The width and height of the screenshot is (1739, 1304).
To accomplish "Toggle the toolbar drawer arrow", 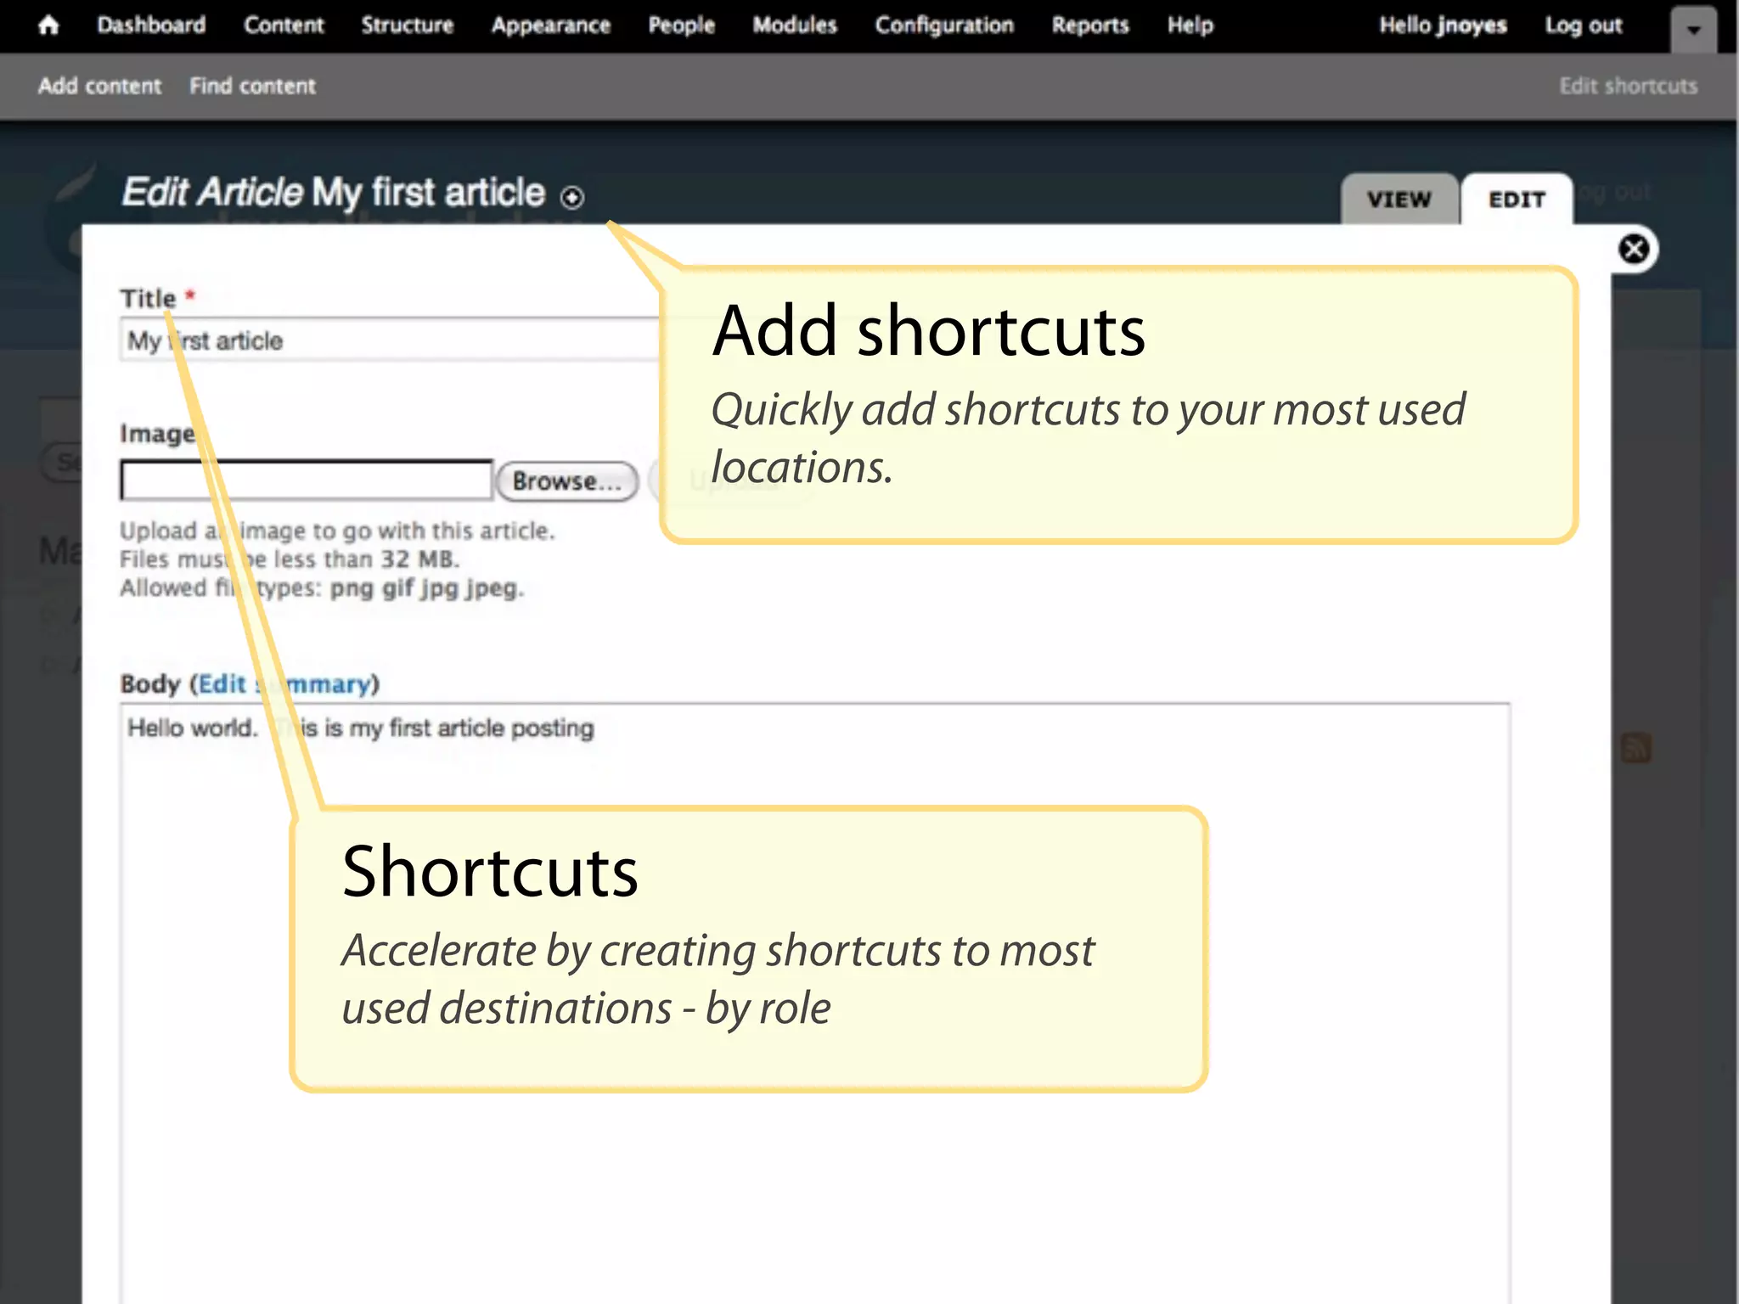I will point(1693,30).
